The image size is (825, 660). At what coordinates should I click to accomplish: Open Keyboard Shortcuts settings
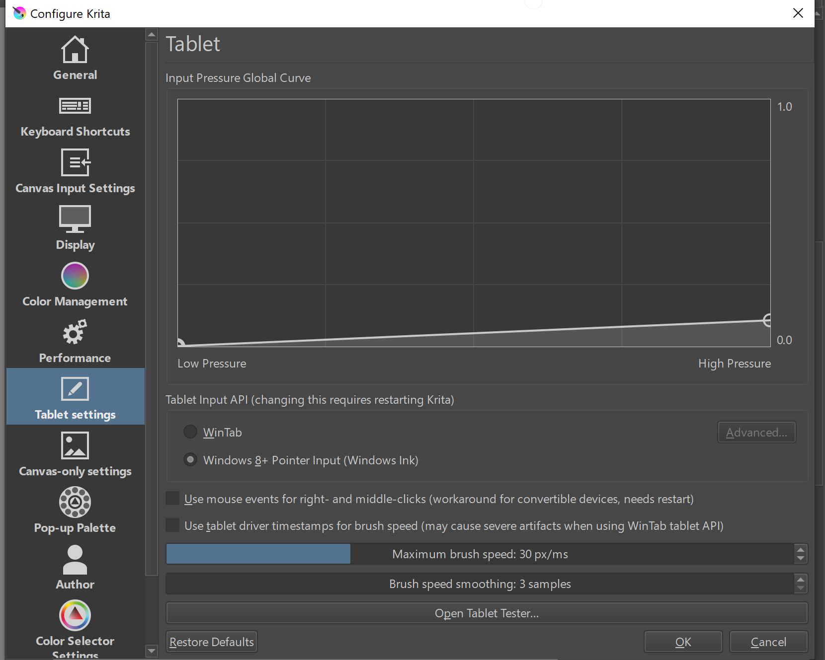point(75,113)
